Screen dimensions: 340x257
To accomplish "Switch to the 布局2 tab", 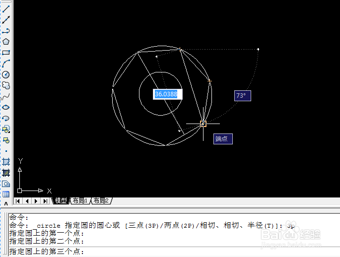I will tap(101, 200).
